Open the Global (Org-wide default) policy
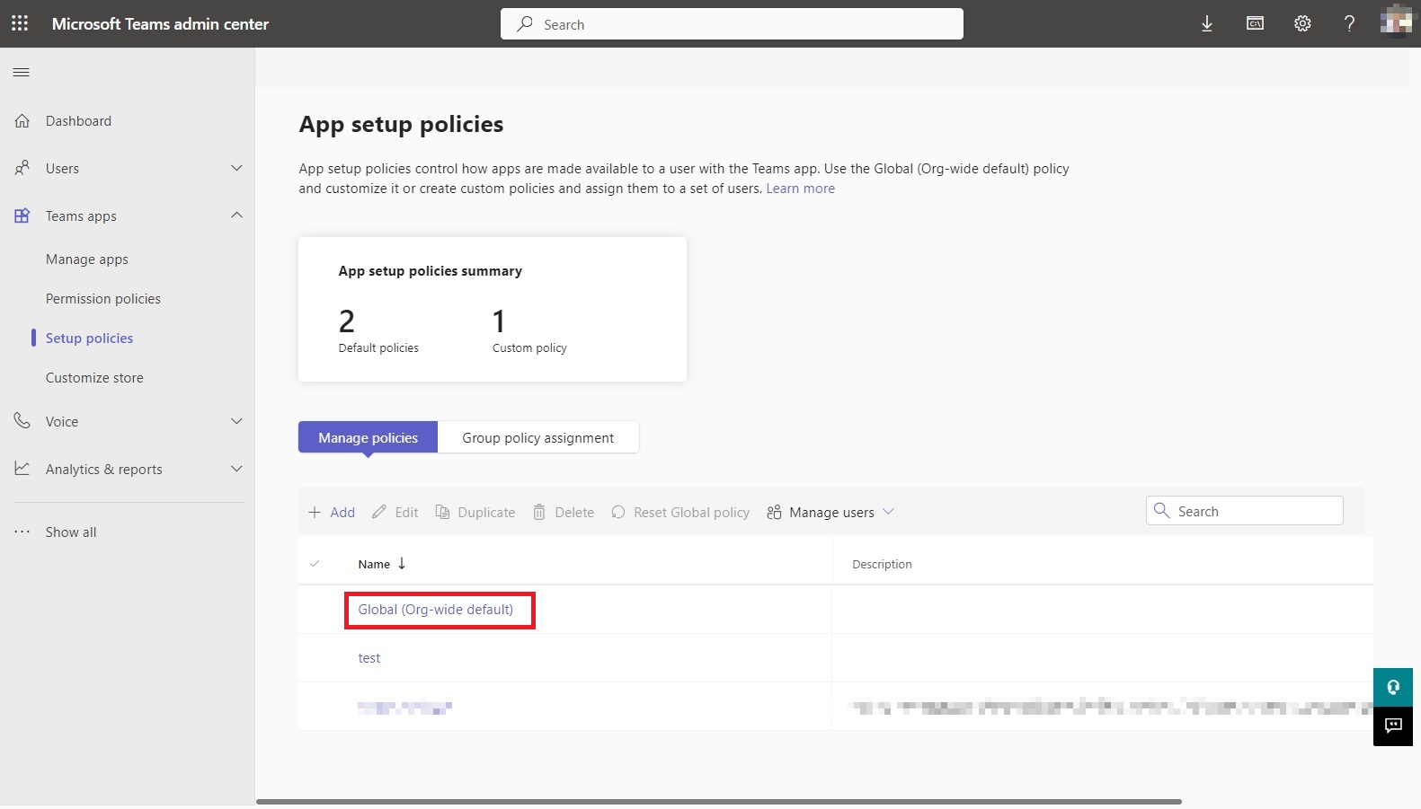The image size is (1421, 809). click(435, 610)
